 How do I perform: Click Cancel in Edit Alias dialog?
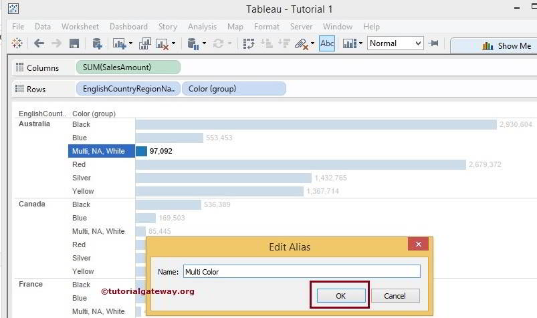click(x=395, y=296)
